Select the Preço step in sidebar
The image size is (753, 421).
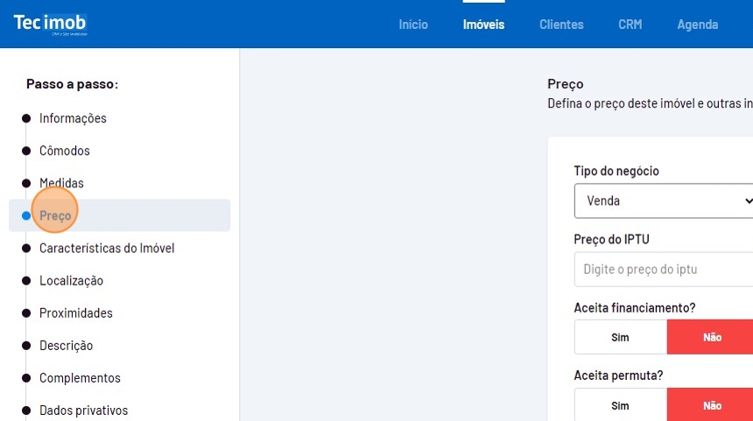click(x=55, y=215)
